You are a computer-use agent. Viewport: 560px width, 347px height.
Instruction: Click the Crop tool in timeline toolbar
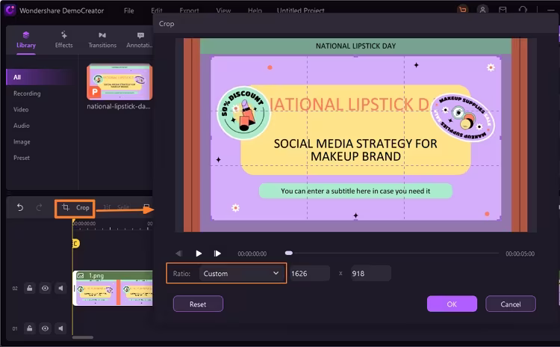(75, 207)
